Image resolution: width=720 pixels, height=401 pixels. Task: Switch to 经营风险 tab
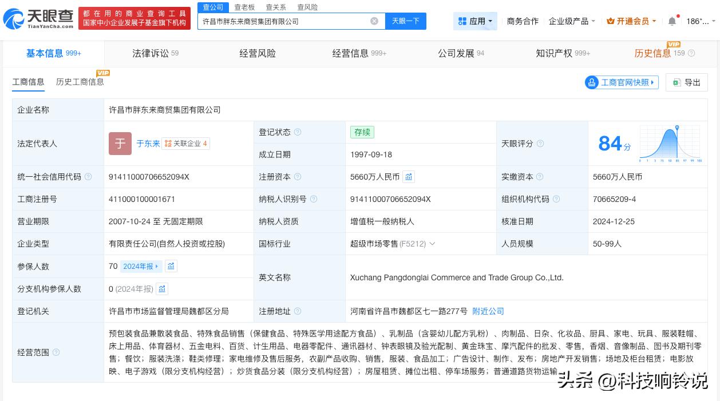point(258,53)
